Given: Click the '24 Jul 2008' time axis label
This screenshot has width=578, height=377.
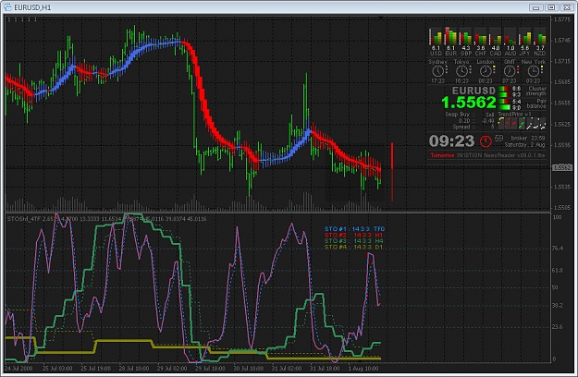Looking at the screenshot, I should coord(18,368).
